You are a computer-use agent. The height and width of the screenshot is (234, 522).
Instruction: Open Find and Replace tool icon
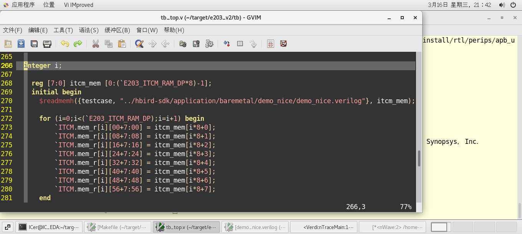[x=139, y=44]
